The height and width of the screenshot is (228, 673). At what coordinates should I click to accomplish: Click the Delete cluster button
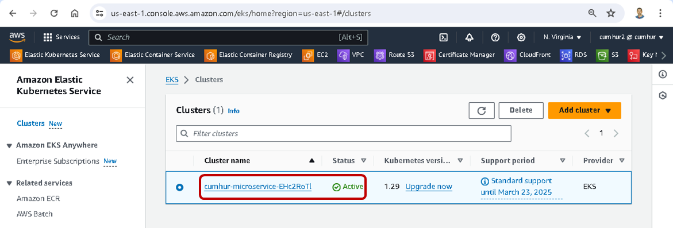521,111
